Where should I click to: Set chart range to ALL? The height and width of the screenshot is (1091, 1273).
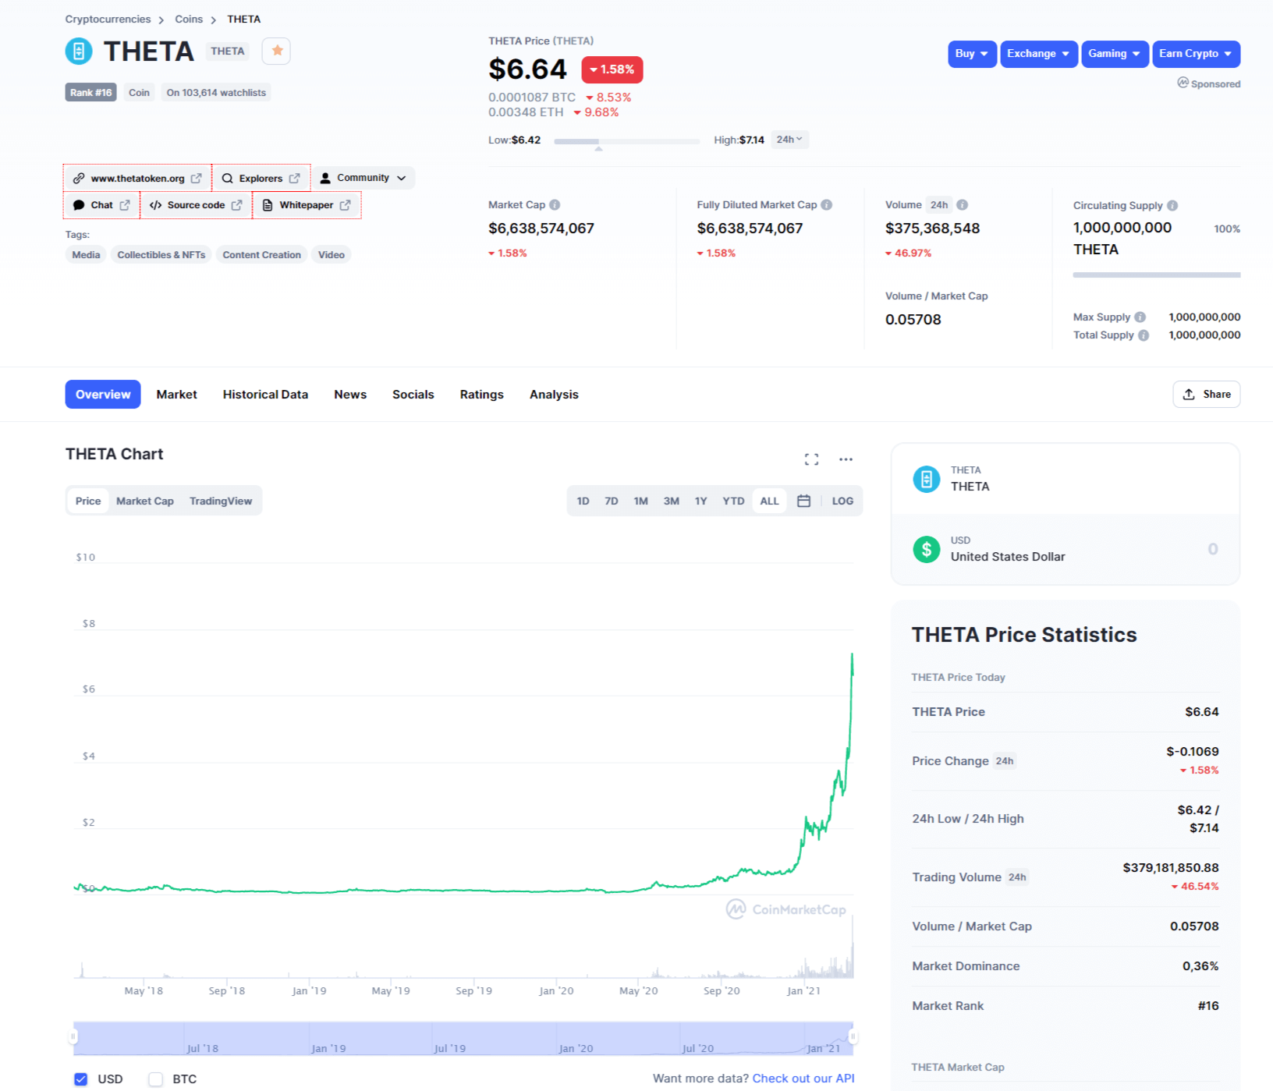(x=769, y=501)
